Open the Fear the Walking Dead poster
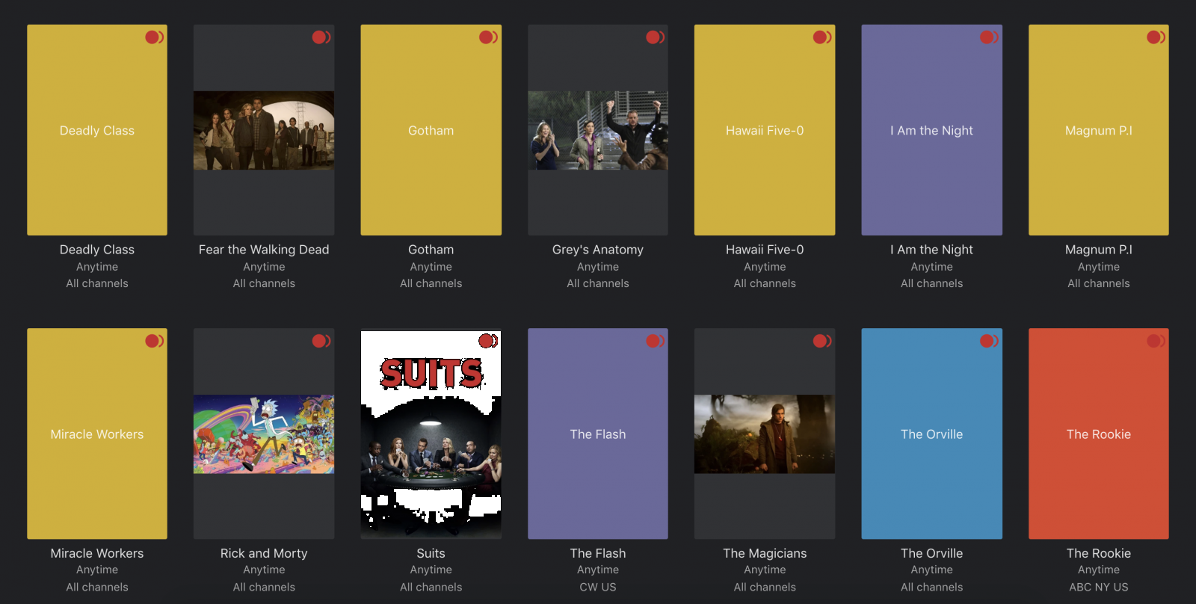The height and width of the screenshot is (604, 1196). point(264,130)
